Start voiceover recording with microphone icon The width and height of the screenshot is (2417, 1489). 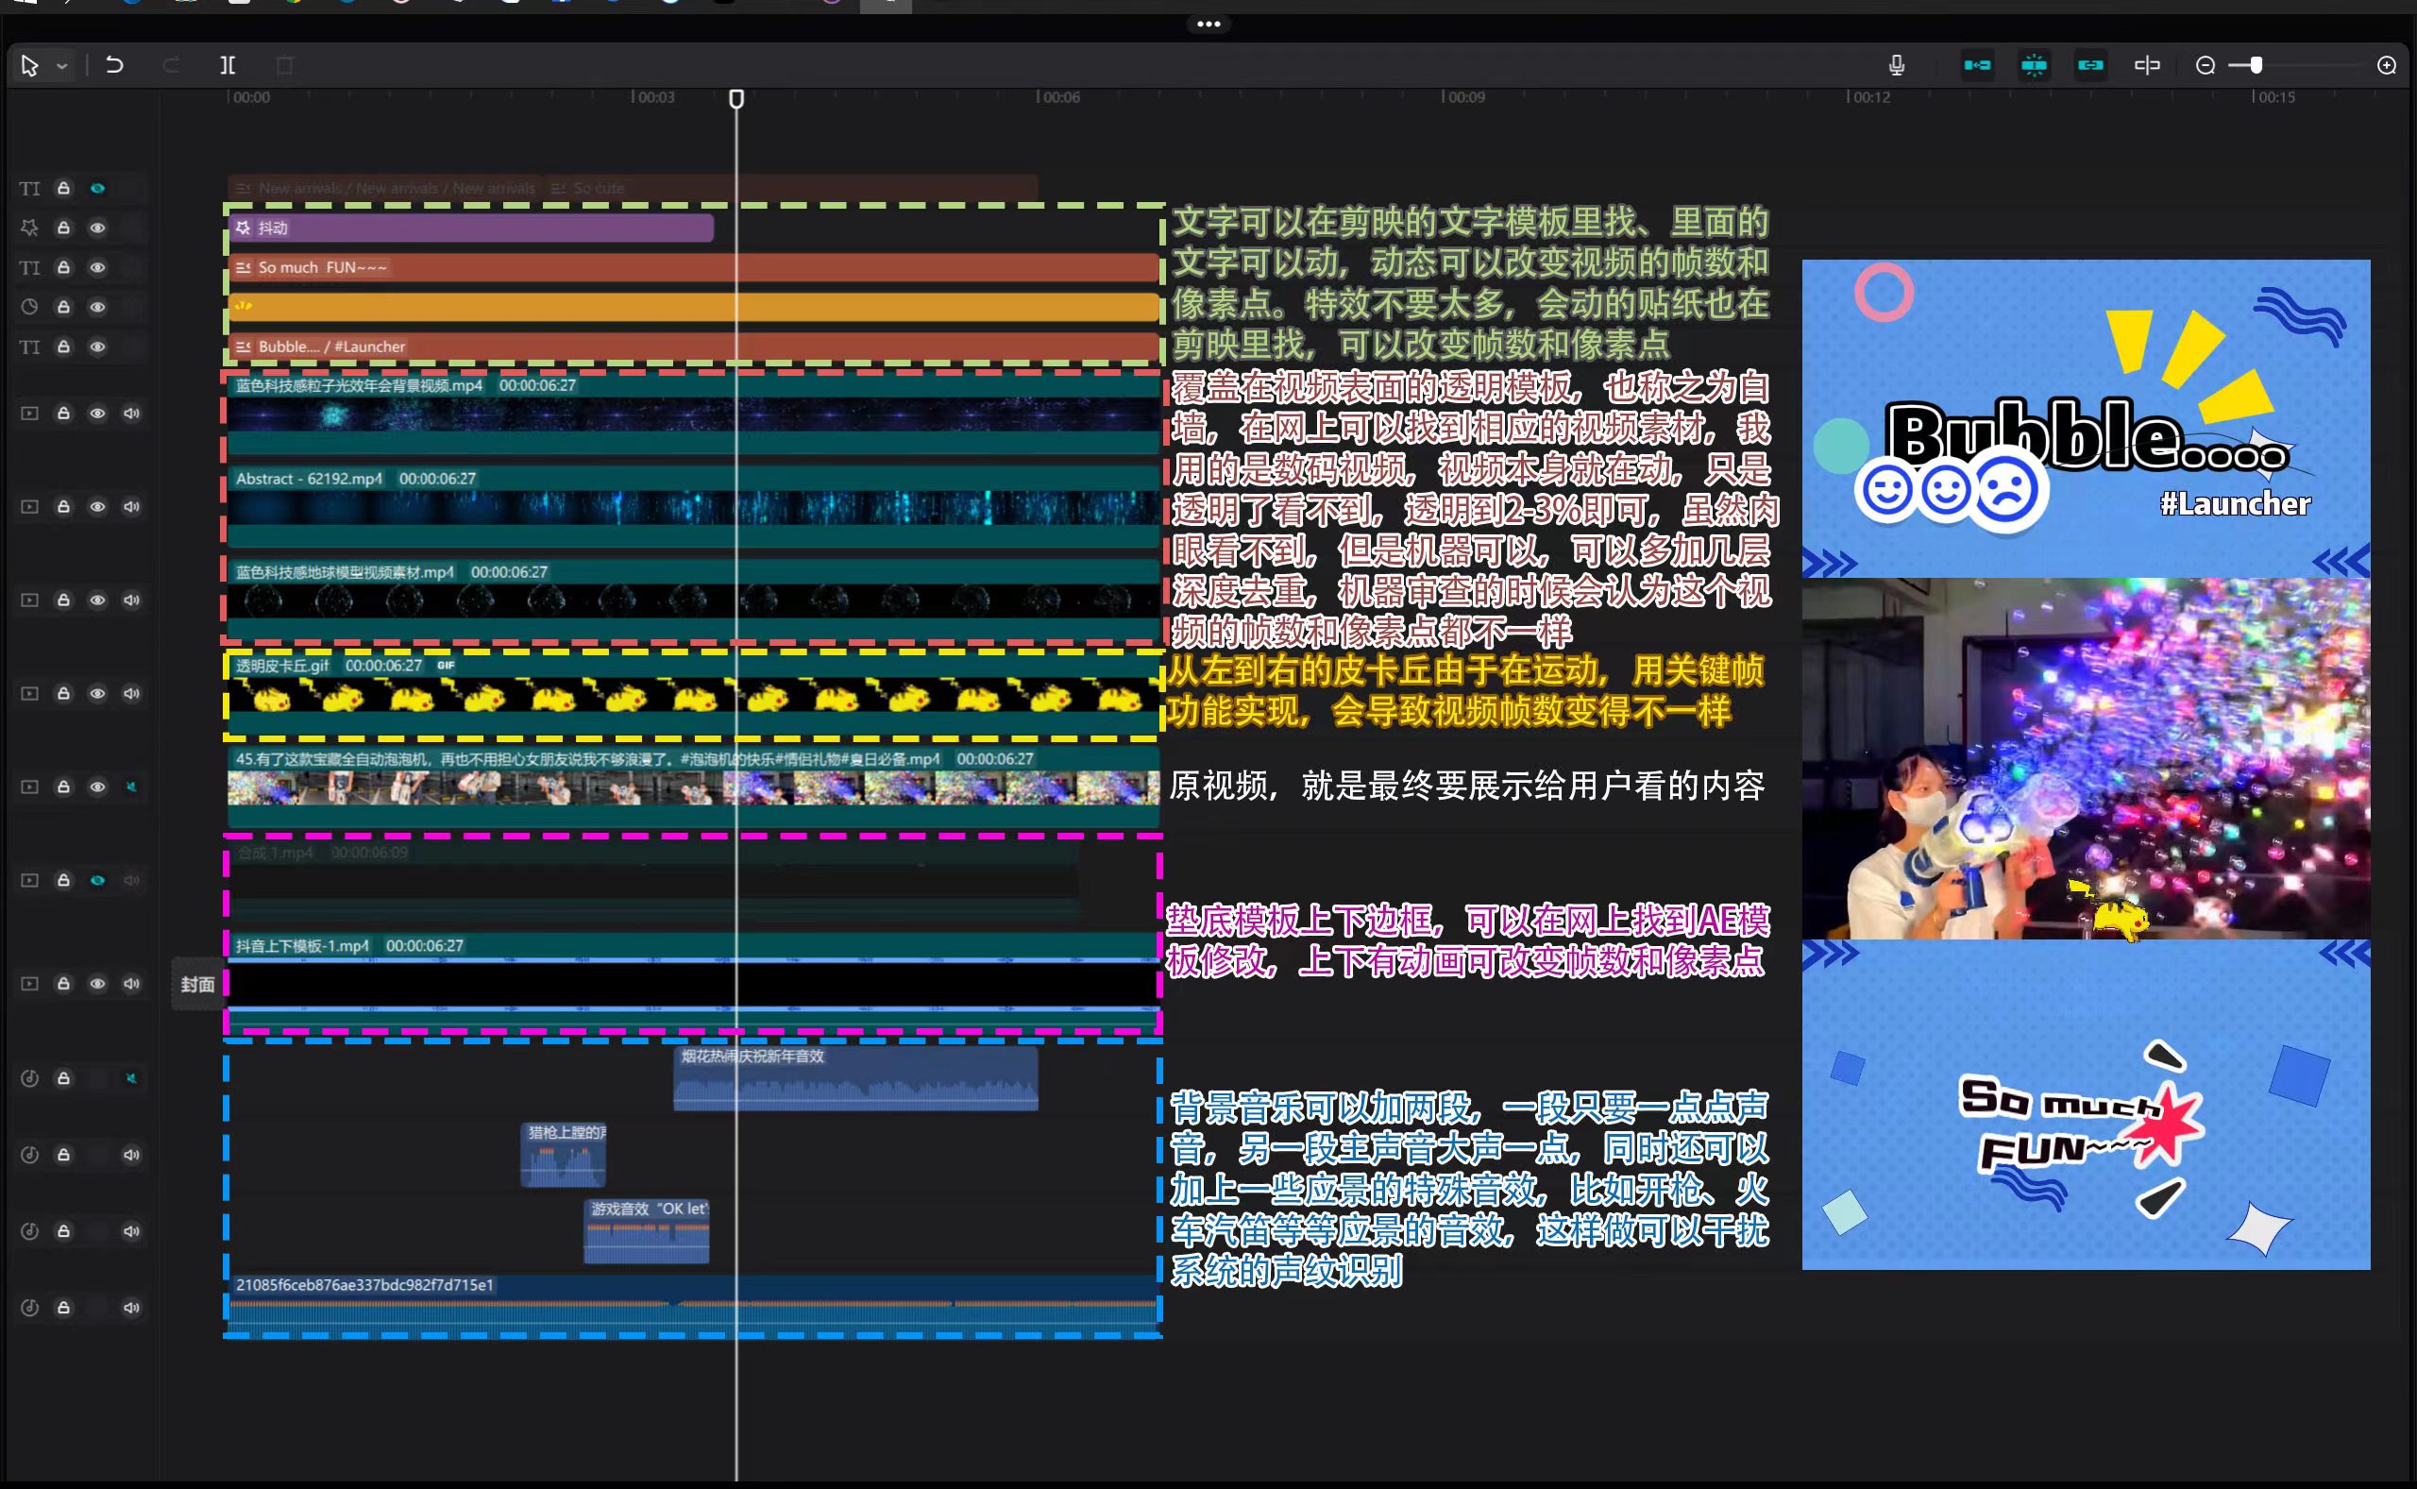[x=1896, y=65]
